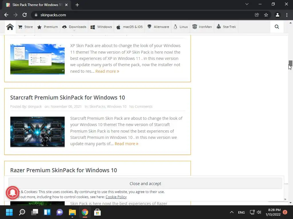This screenshot has width=293, height=219.
Task: Open the Windows menu item
Action: [x=101, y=27]
